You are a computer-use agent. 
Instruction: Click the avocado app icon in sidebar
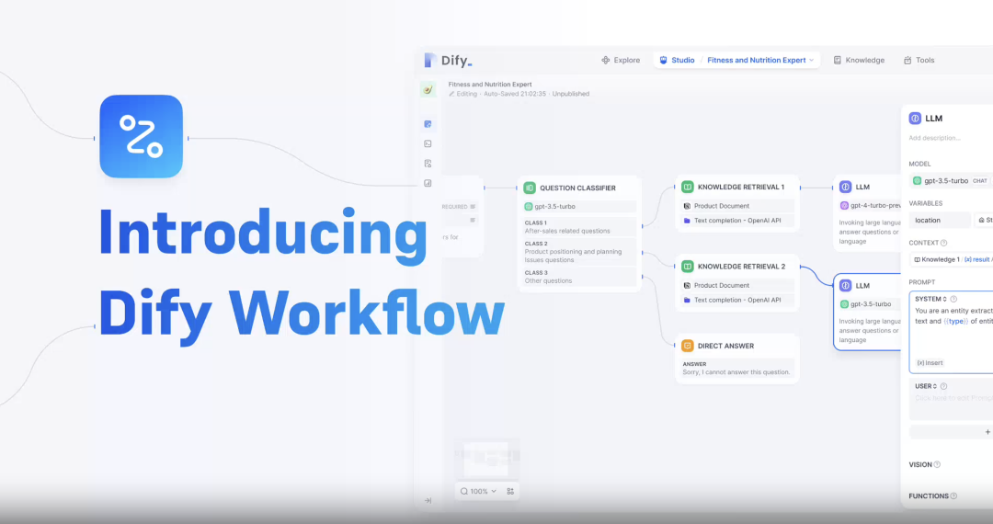(x=428, y=89)
